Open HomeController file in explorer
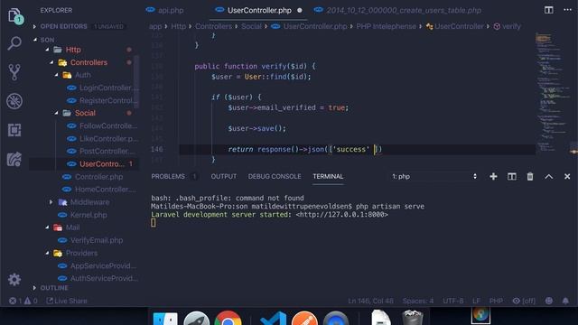 106,190
